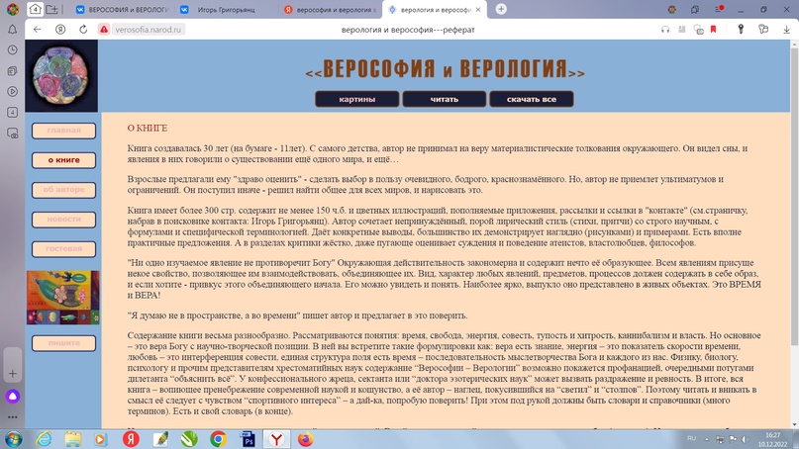Open File Explorer folder on taskbar
The height and width of the screenshot is (449, 799).
73,439
